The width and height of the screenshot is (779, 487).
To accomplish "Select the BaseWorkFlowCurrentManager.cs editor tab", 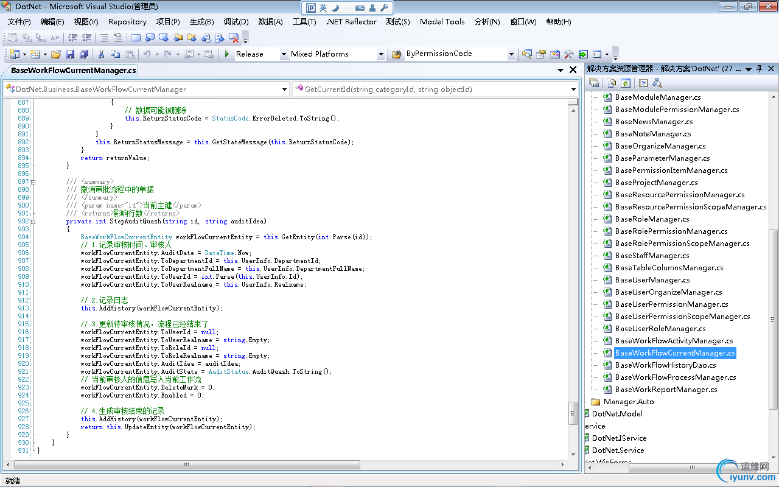I will [x=73, y=71].
